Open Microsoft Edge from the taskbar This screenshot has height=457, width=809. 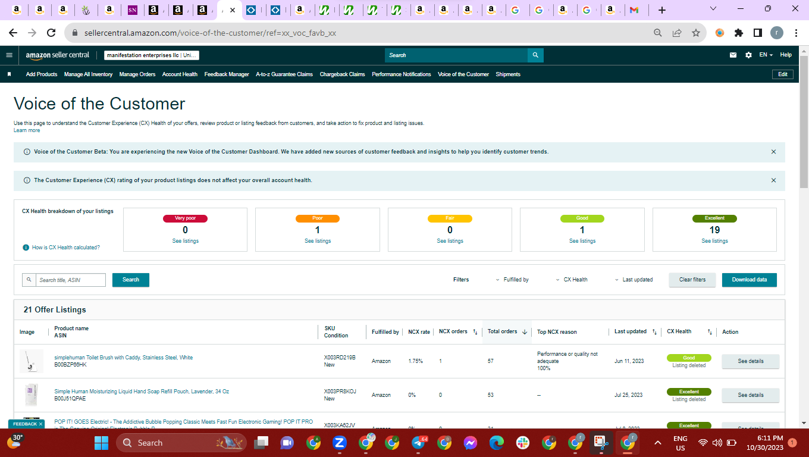(x=497, y=443)
